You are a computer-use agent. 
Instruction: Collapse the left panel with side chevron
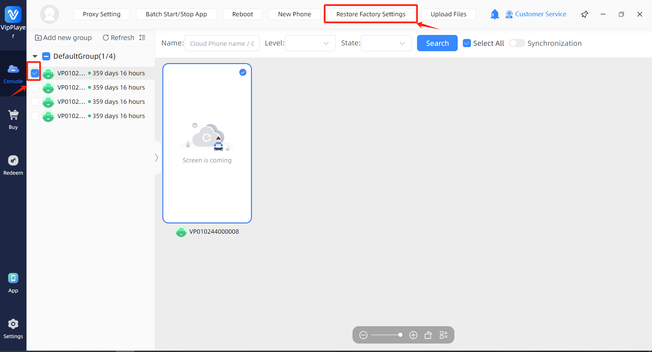[x=157, y=158]
